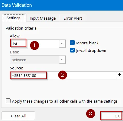Switch to the Settings tab
Screen dimensions: 123x121
14,18
